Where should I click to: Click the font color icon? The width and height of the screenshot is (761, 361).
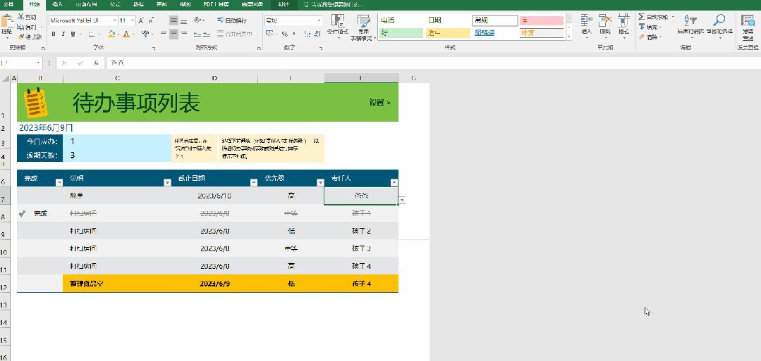point(126,34)
